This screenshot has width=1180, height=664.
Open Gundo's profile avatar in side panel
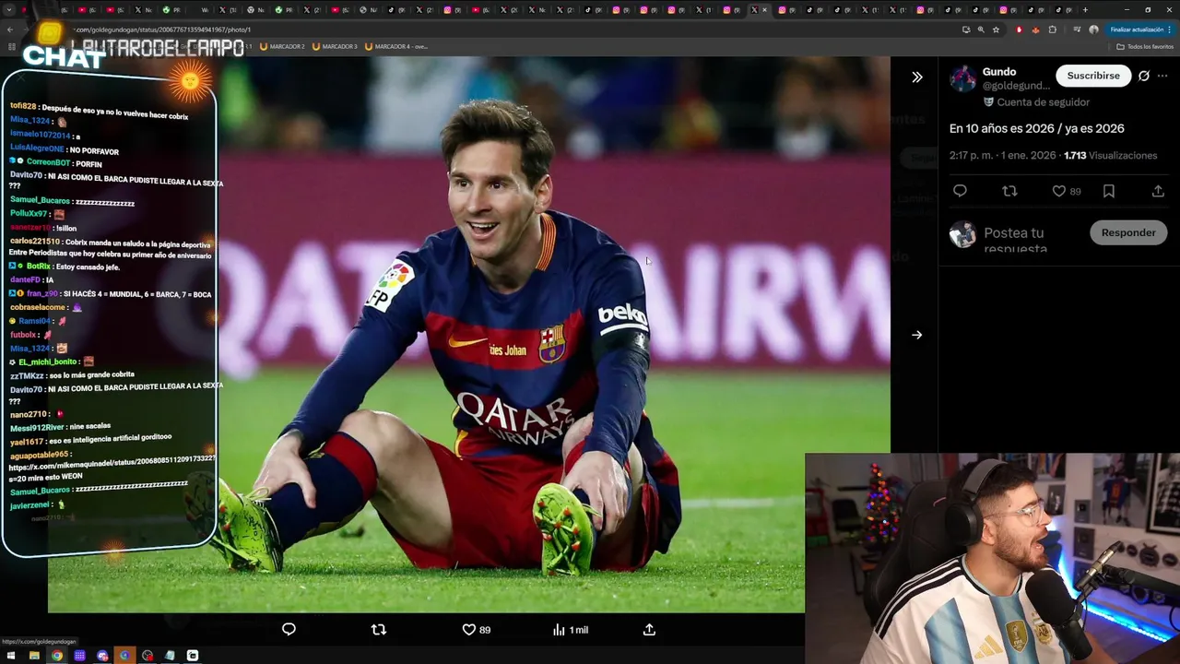[x=963, y=79]
